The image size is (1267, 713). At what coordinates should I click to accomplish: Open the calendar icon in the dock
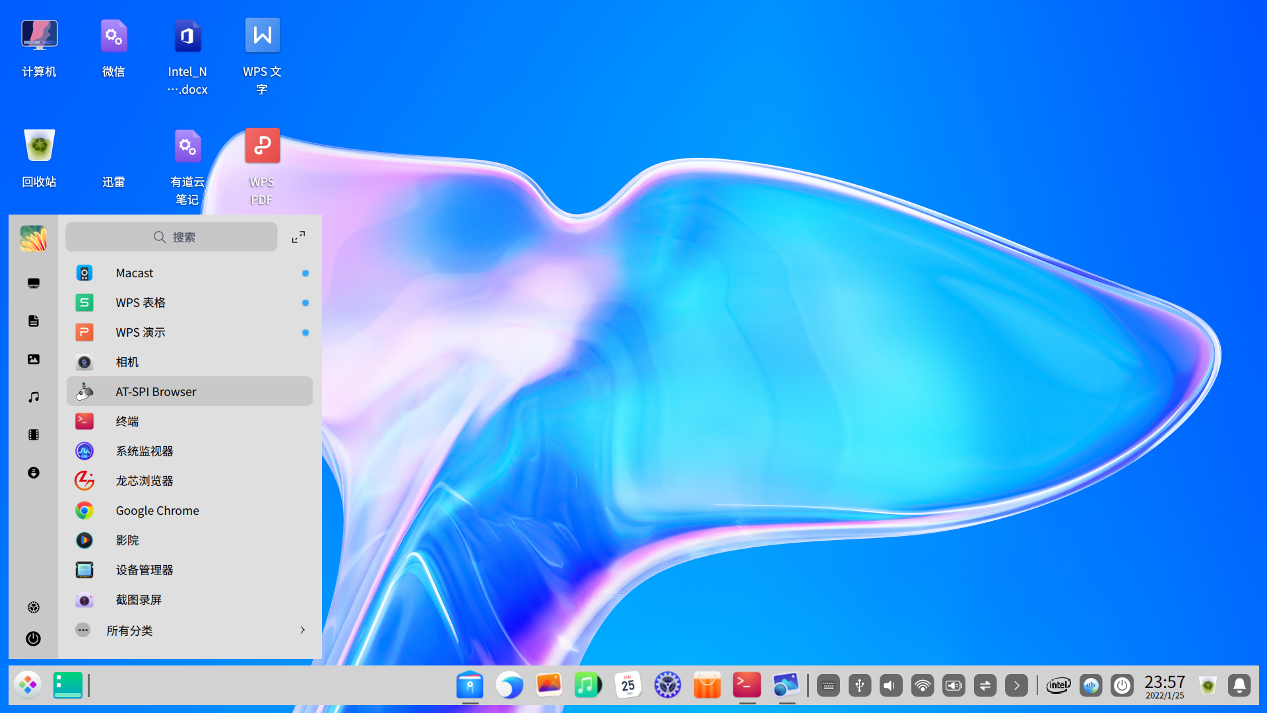[x=628, y=685]
